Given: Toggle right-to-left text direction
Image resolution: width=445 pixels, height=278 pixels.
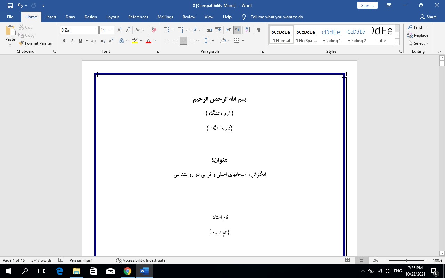Looking at the screenshot, I should 237,30.
